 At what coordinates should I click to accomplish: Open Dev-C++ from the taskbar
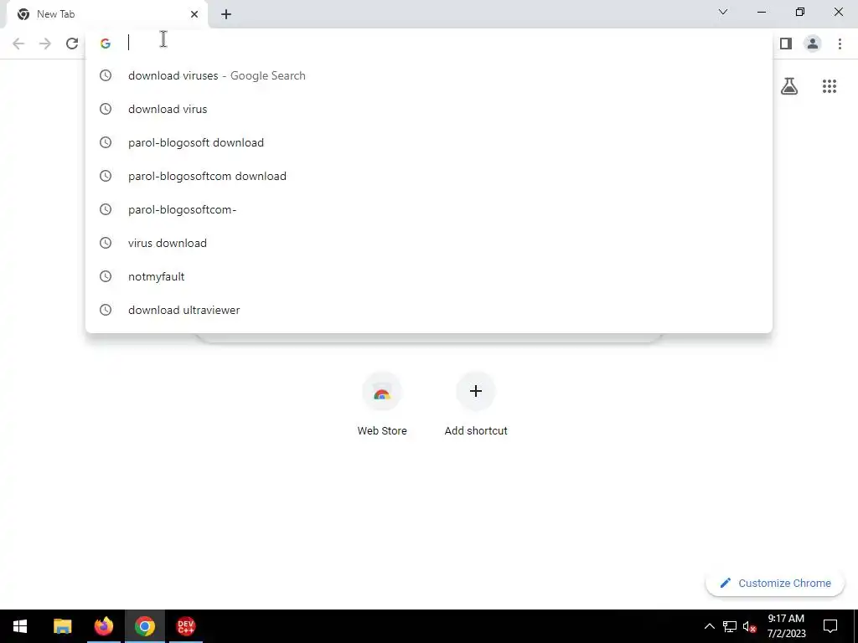click(185, 626)
